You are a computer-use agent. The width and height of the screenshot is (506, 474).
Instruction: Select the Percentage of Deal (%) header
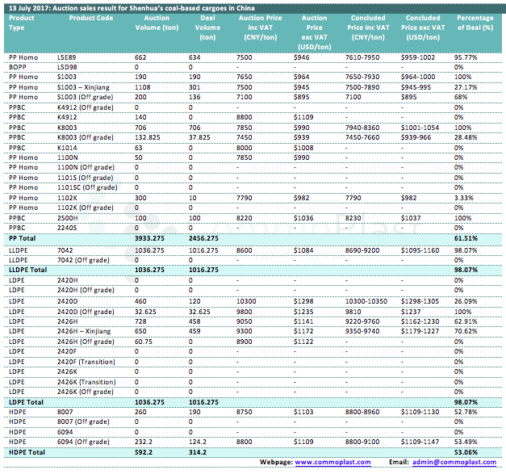pyautogui.click(x=475, y=23)
